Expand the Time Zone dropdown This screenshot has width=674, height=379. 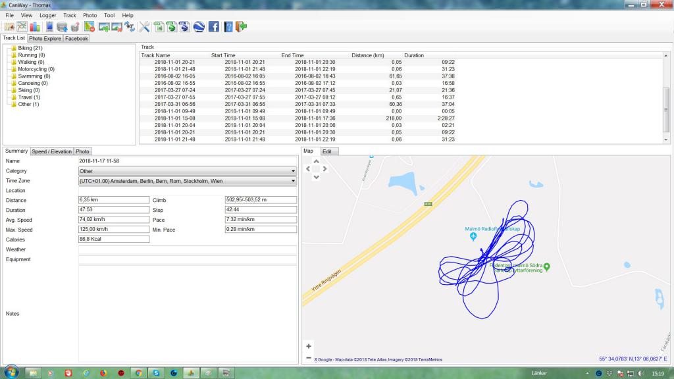(187, 181)
